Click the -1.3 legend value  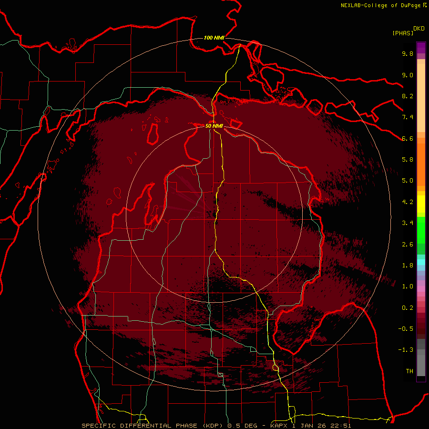406,350
